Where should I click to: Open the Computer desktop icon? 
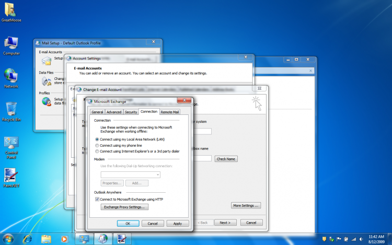11,45
